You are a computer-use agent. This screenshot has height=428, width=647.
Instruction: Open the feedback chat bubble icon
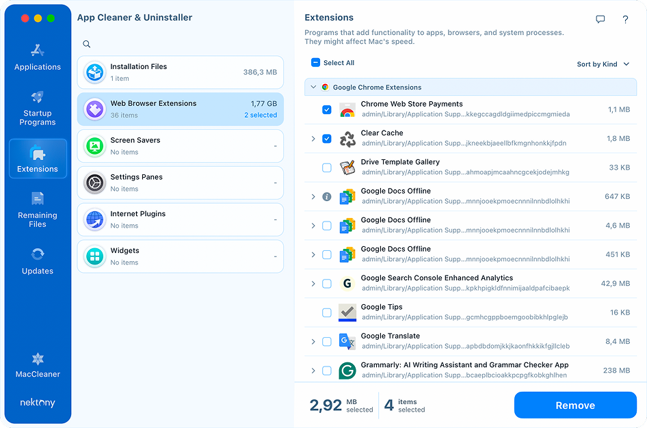[x=600, y=19]
